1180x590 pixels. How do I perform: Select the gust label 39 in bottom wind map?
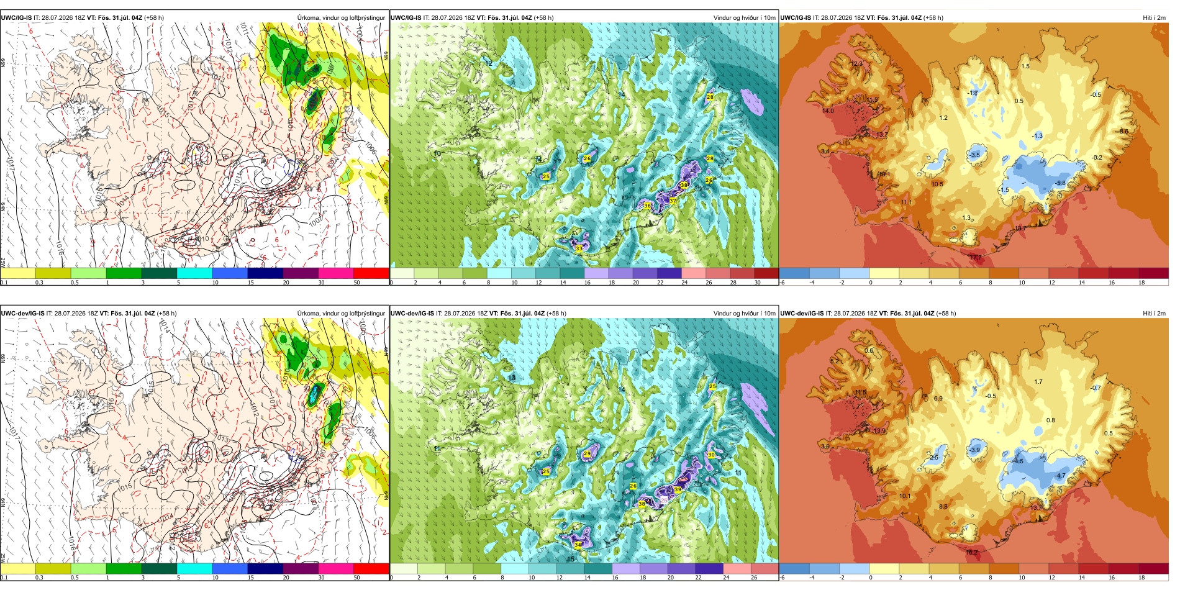[678, 490]
